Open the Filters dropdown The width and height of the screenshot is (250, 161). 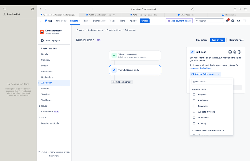(86, 21)
